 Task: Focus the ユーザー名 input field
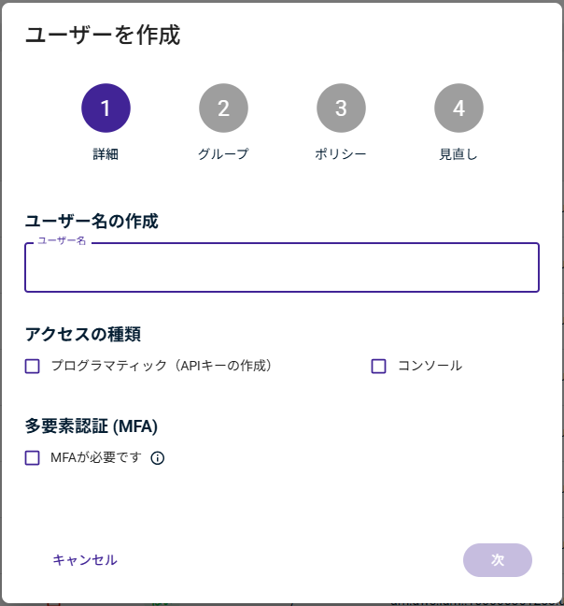[282, 269]
